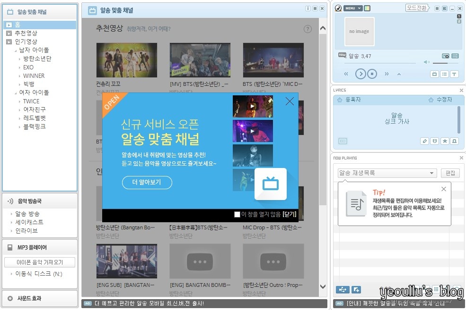Select WINNER in the sidebar tree
The width and height of the screenshot is (466, 310).
point(34,76)
